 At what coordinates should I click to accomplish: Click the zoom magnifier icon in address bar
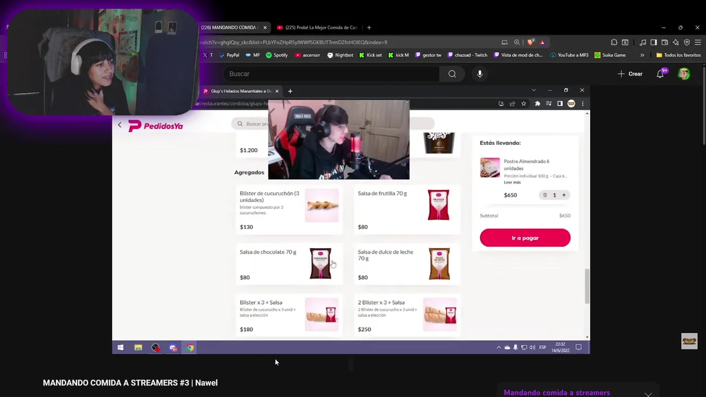pyautogui.click(x=517, y=42)
